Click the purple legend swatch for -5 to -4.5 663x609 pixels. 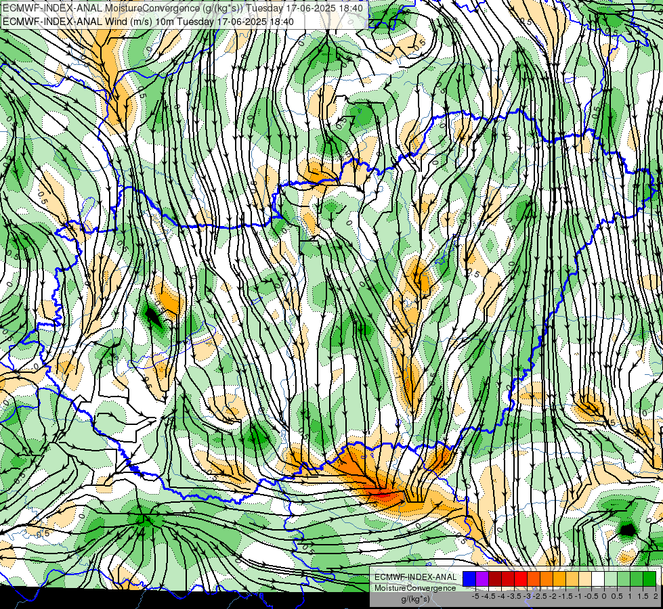click(482, 579)
